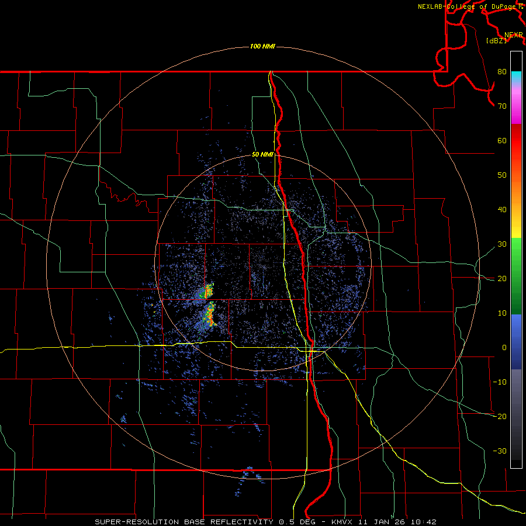Click the 100 NMI range ring label
The image size is (526, 526).
pyautogui.click(x=262, y=46)
